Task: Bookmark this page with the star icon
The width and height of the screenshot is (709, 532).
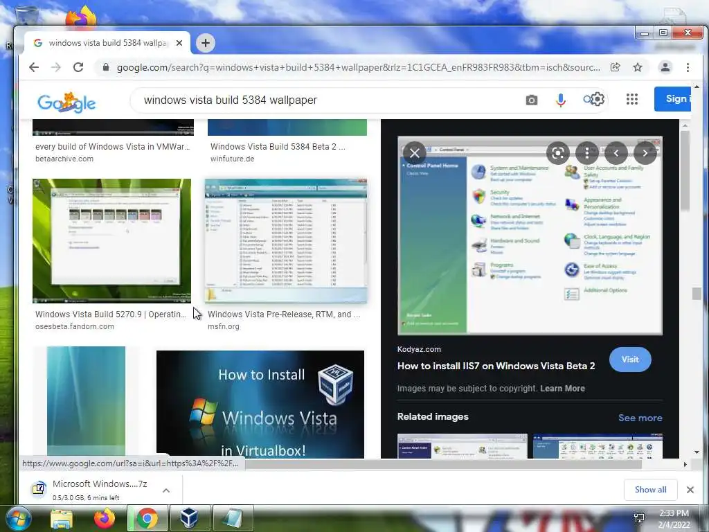Action: click(x=638, y=67)
